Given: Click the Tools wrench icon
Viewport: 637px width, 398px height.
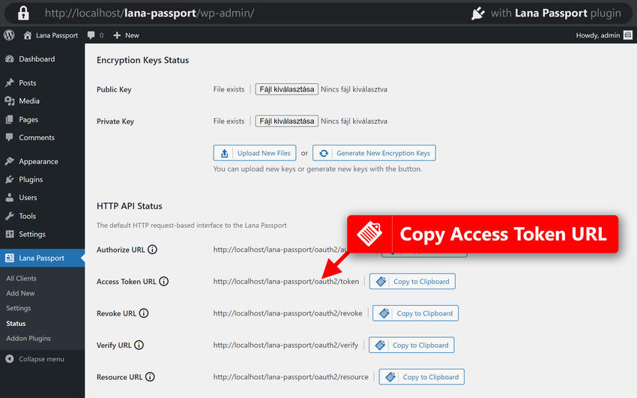Looking at the screenshot, I should pyautogui.click(x=10, y=216).
